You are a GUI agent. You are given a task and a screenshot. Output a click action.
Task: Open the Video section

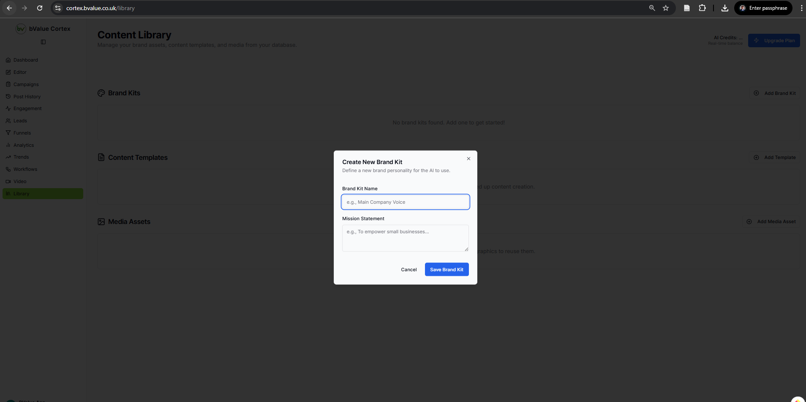(x=19, y=181)
